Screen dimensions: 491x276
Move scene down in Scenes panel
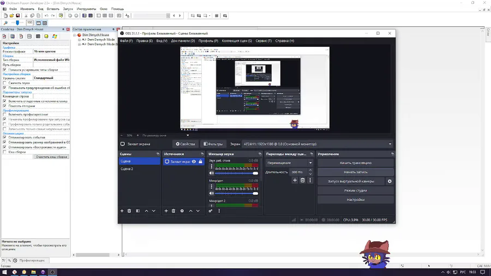pos(154,211)
